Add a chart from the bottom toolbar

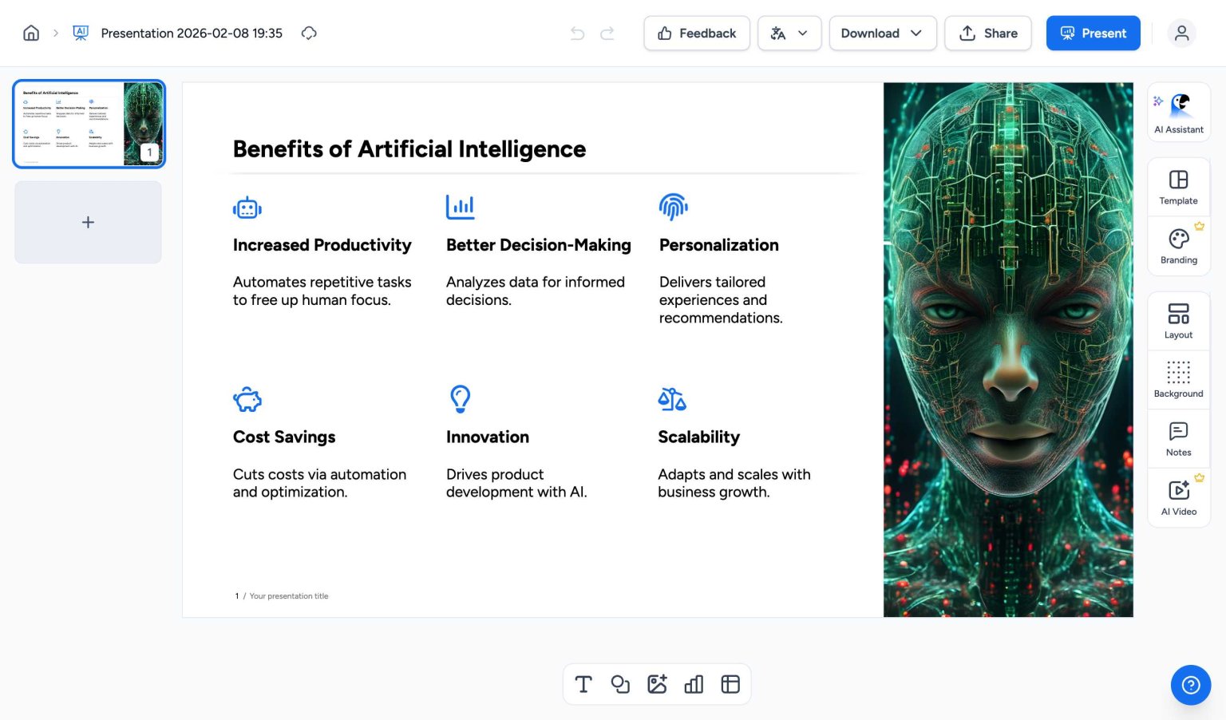coord(694,684)
